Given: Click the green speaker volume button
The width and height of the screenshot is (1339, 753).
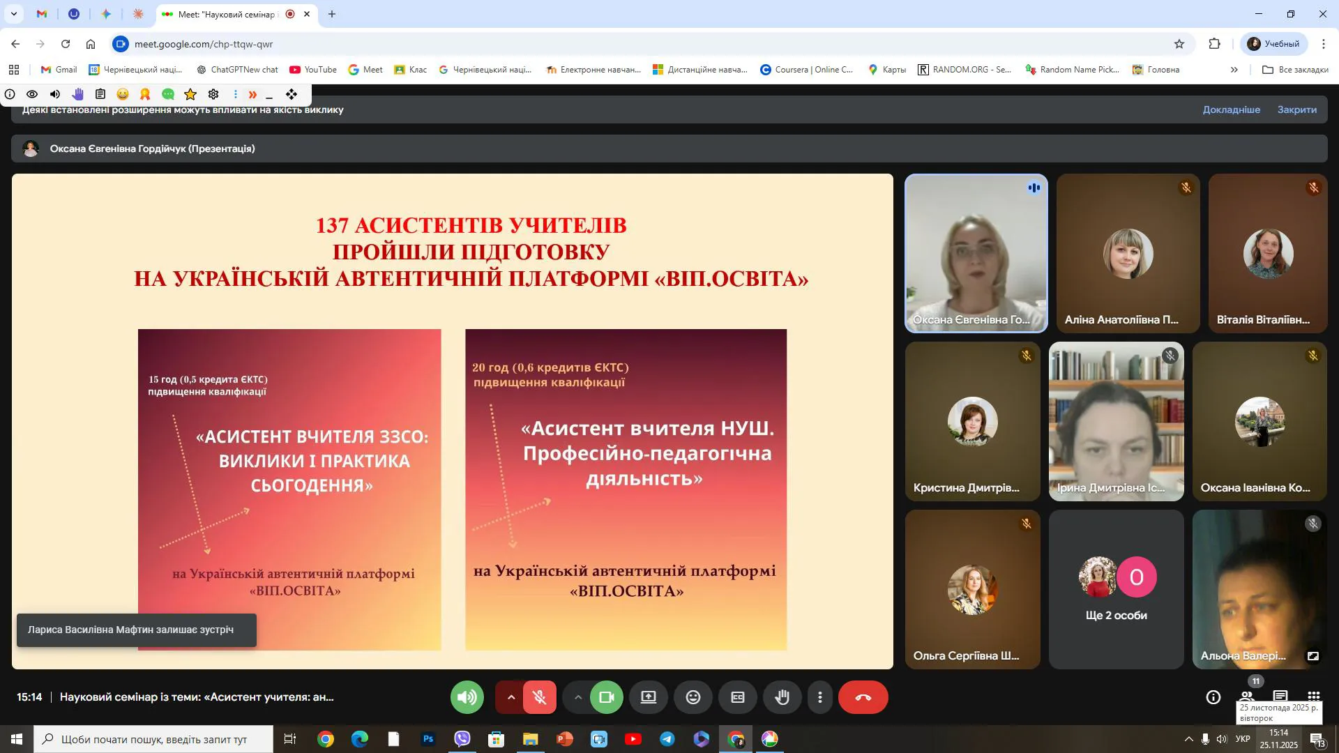Looking at the screenshot, I should [467, 697].
